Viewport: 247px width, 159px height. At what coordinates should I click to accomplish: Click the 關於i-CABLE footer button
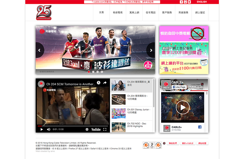pyautogui.click(x=187, y=143)
